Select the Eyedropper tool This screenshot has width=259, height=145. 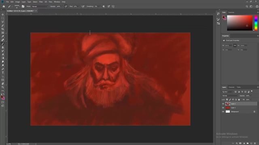[x=3, y=36]
